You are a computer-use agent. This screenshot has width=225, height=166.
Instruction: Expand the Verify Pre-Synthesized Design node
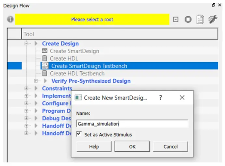click(36, 81)
